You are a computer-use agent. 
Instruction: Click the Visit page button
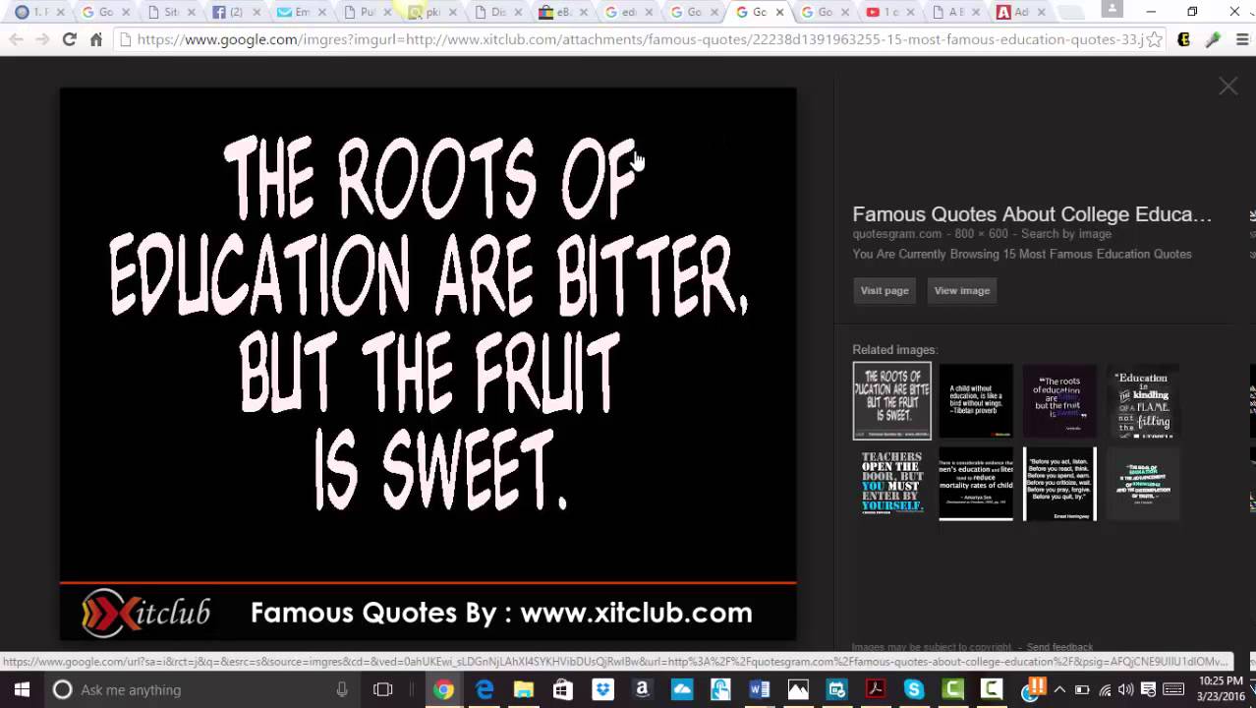[885, 290]
